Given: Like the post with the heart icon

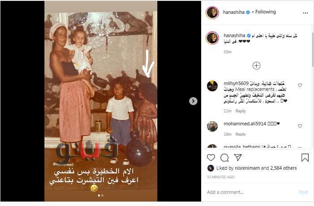Looking at the screenshot, I should point(211,158).
